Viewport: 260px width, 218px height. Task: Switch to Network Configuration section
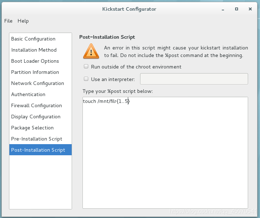[x=40, y=83]
